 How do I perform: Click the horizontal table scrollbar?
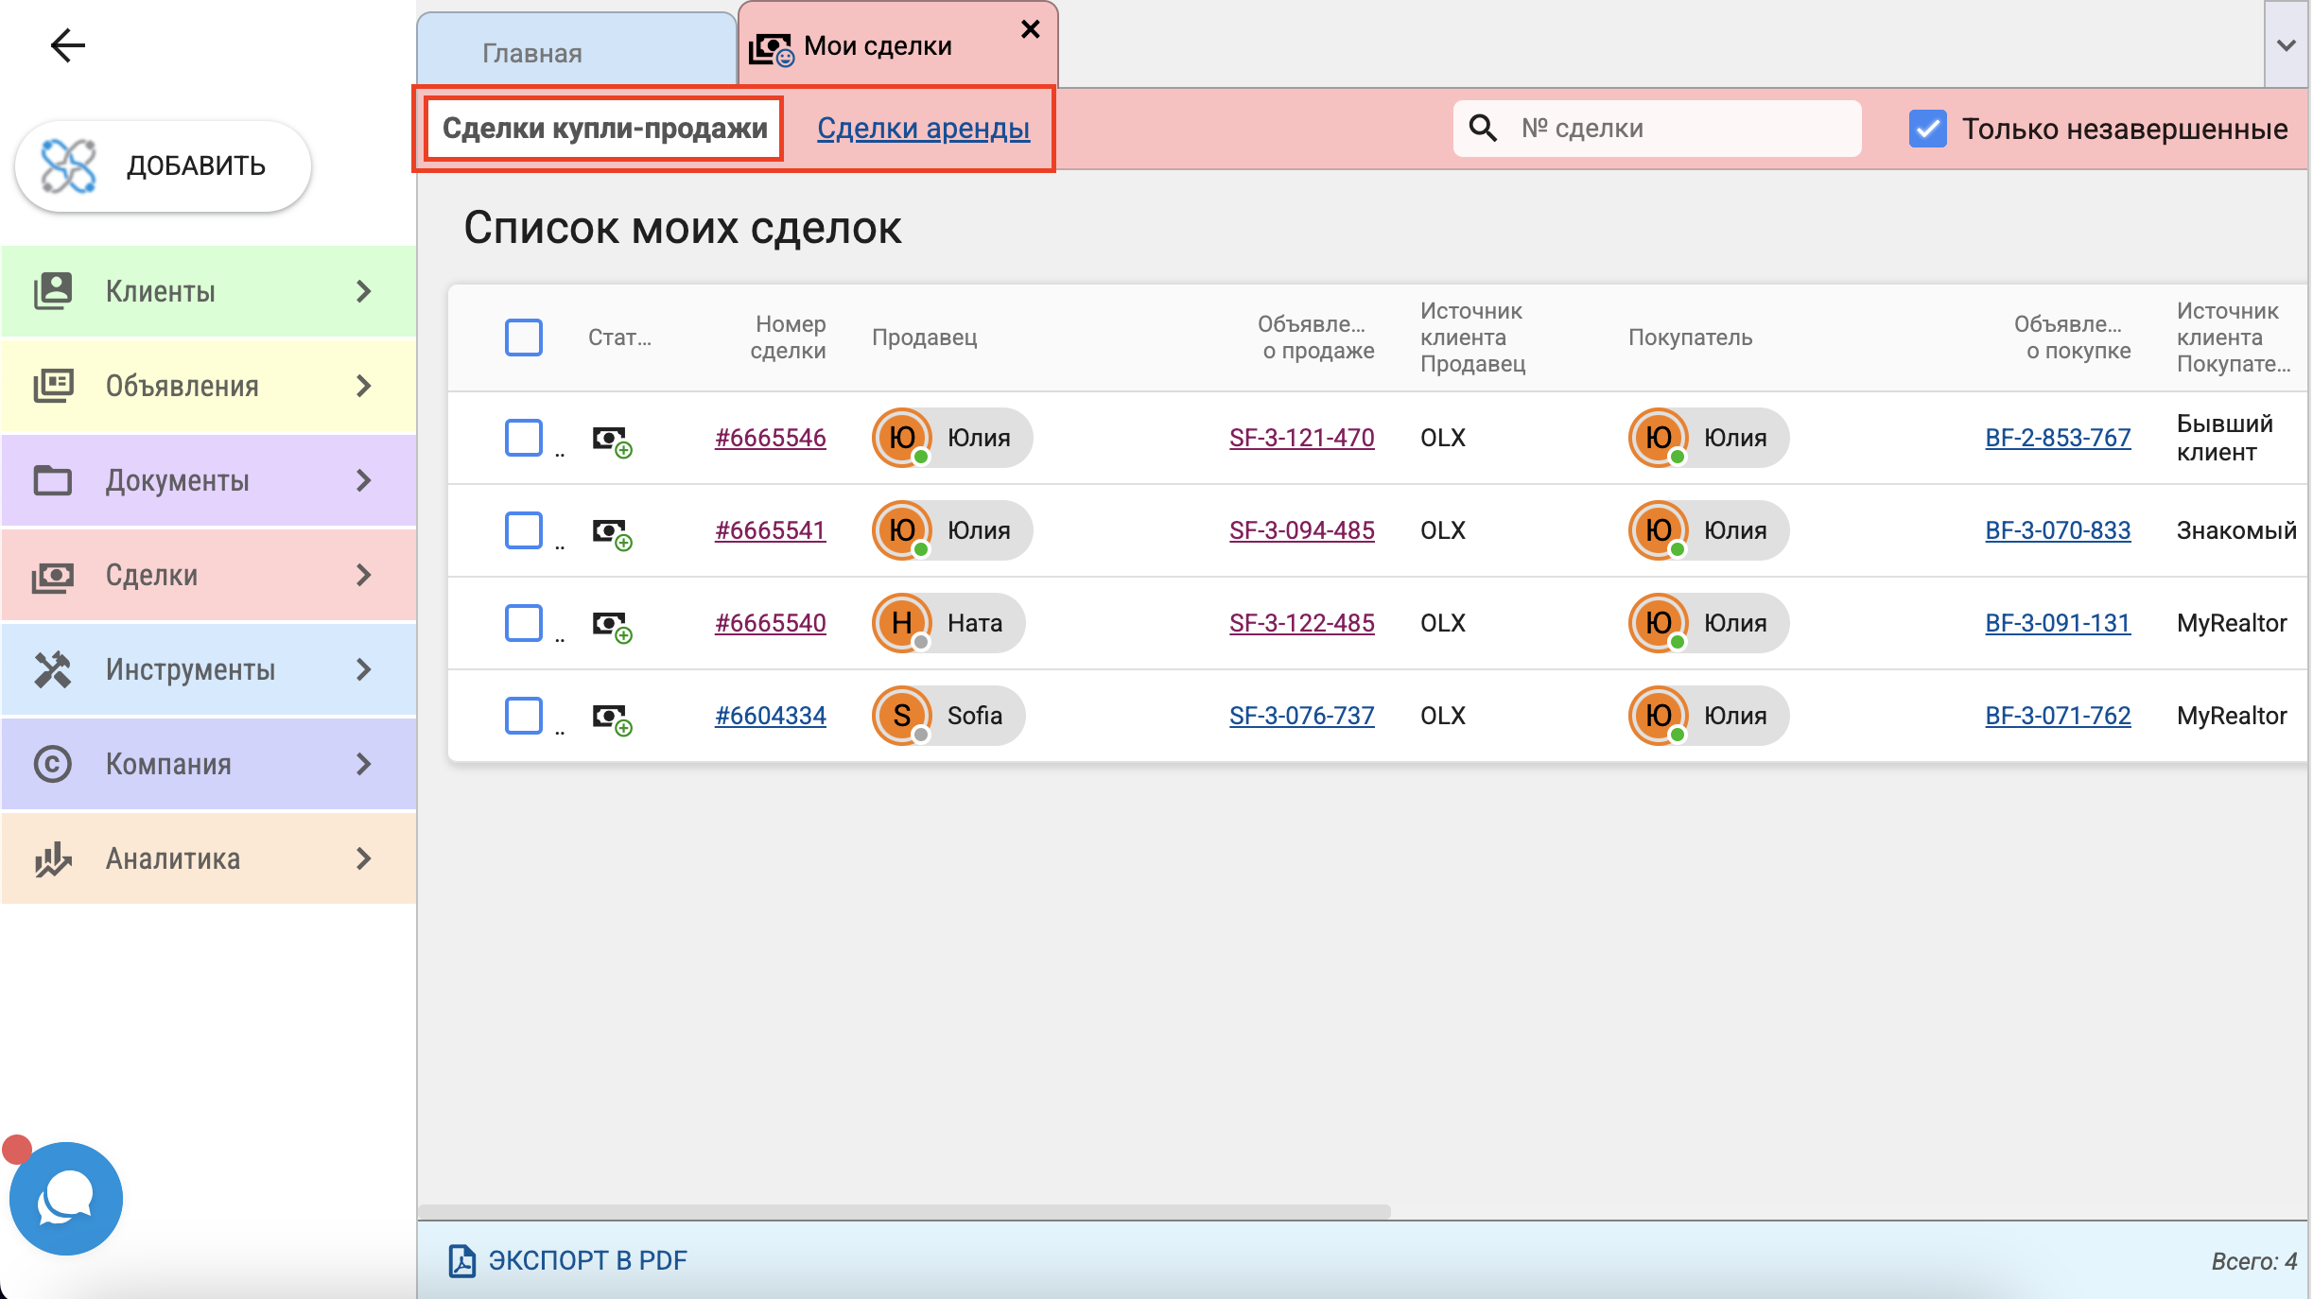tap(904, 1211)
